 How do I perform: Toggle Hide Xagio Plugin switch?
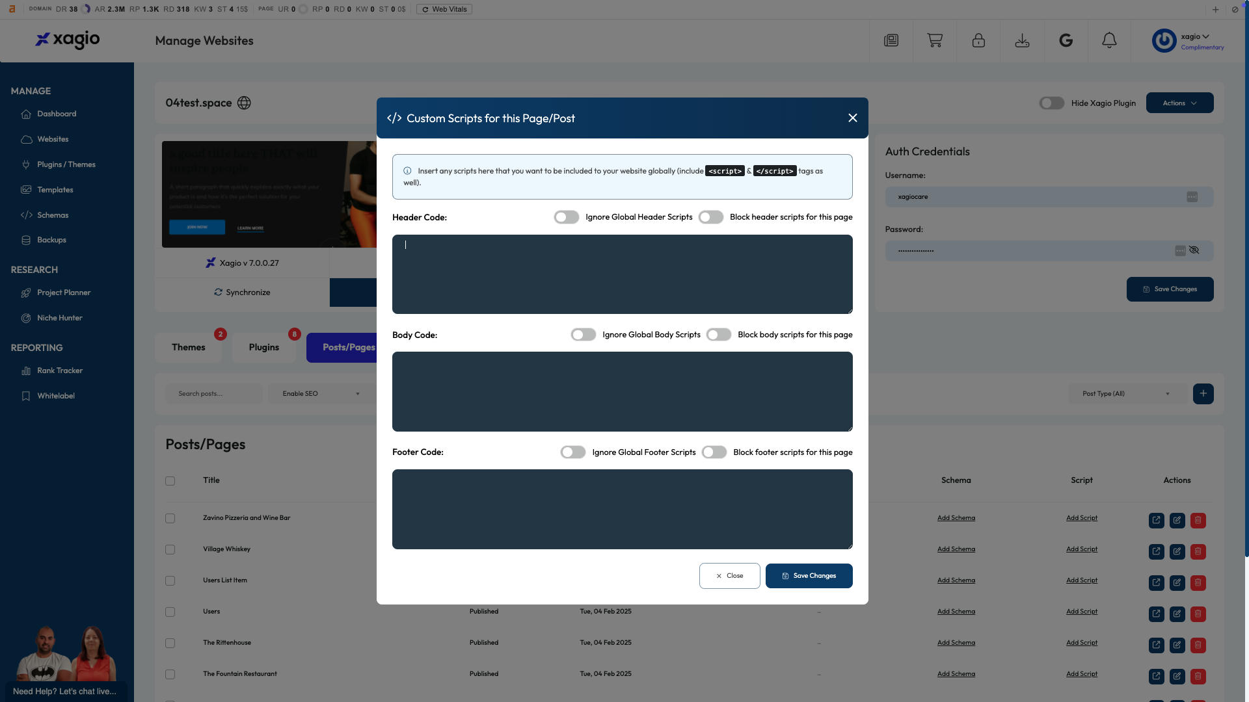click(x=1051, y=103)
